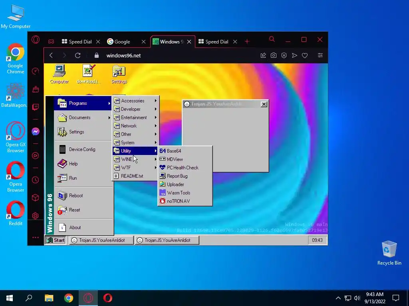Open the Settings shortcut on Windows 96 desktop
Viewport: 409px width, 306px height.
tap(119, 74)
